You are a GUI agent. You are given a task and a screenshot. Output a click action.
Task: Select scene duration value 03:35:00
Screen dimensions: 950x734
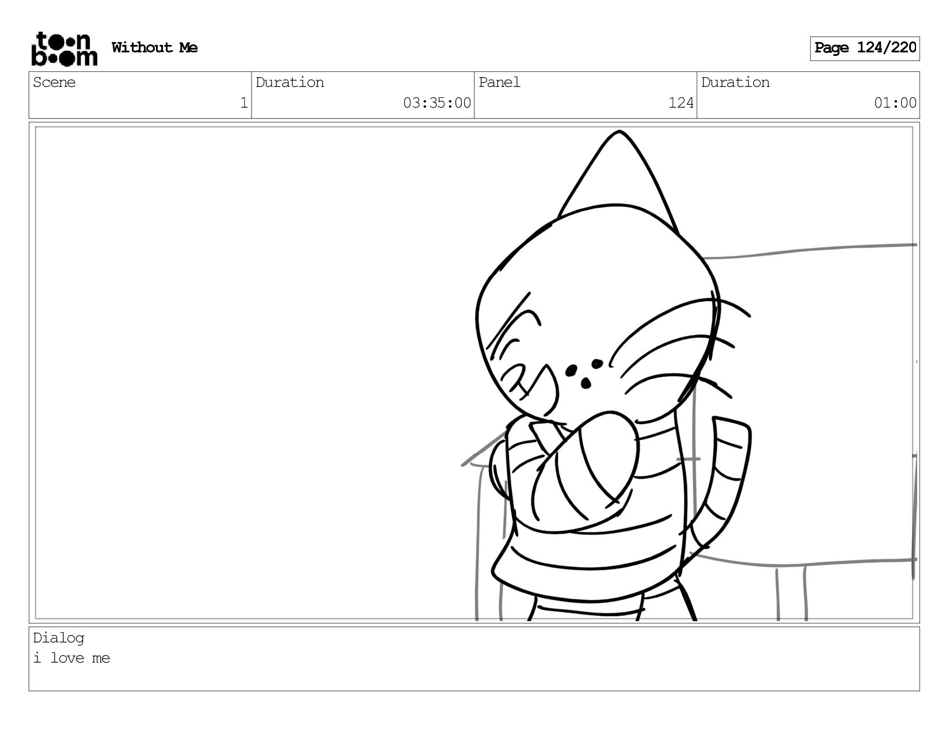click(437, 103)
